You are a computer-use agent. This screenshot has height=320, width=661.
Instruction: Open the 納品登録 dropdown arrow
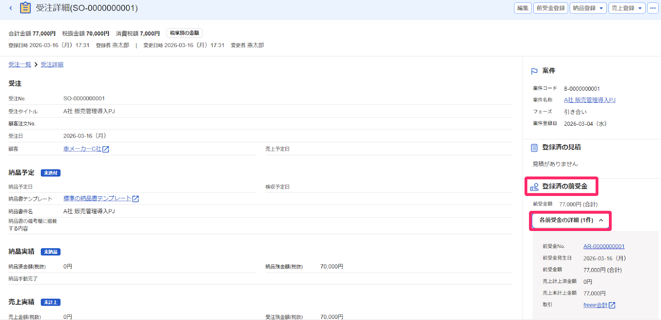click(x=601, y=8)
